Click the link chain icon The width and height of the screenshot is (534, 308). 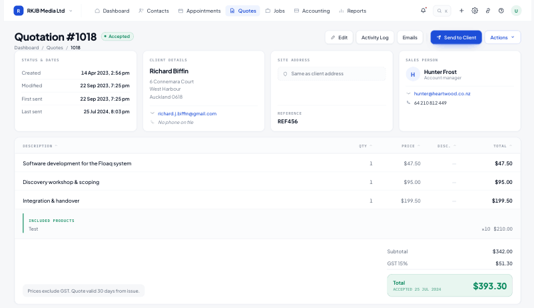click(488, 11)
